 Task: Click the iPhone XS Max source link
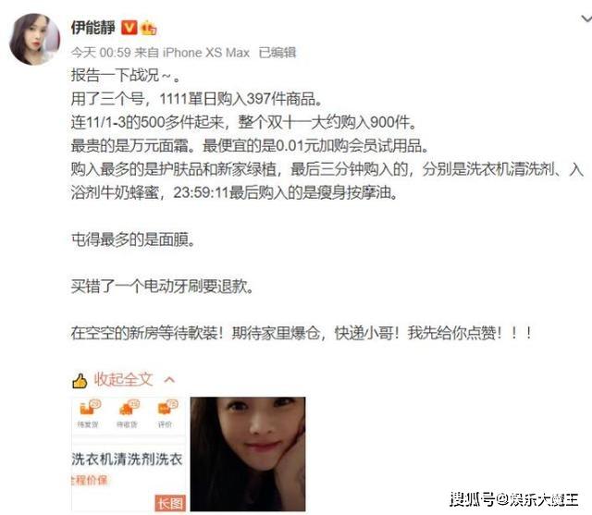click(206, 53)
